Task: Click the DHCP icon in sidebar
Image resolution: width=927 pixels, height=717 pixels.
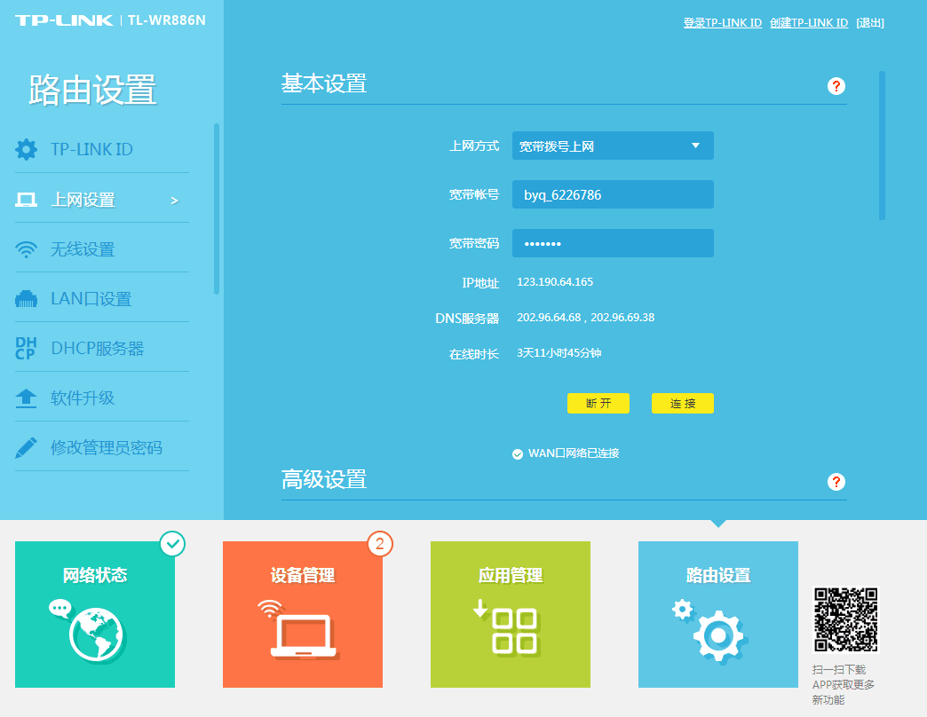Action: 26,349
